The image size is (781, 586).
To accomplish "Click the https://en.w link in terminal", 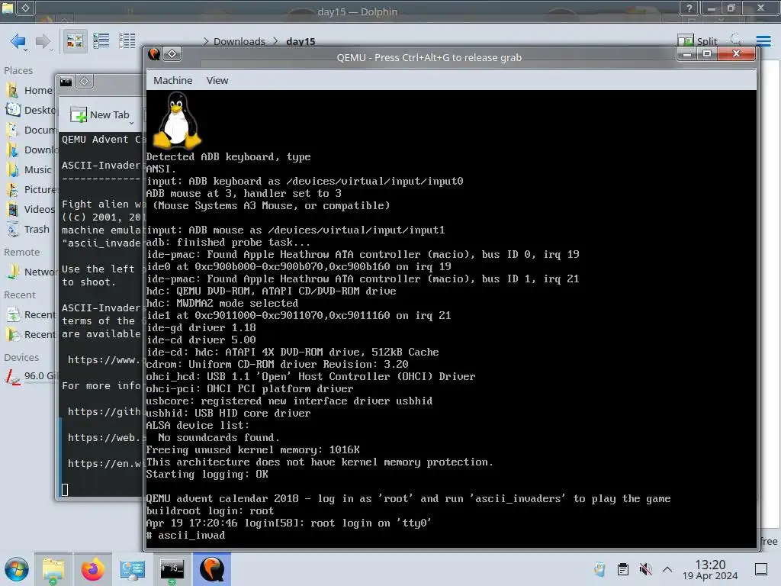I will click(104, 463).
